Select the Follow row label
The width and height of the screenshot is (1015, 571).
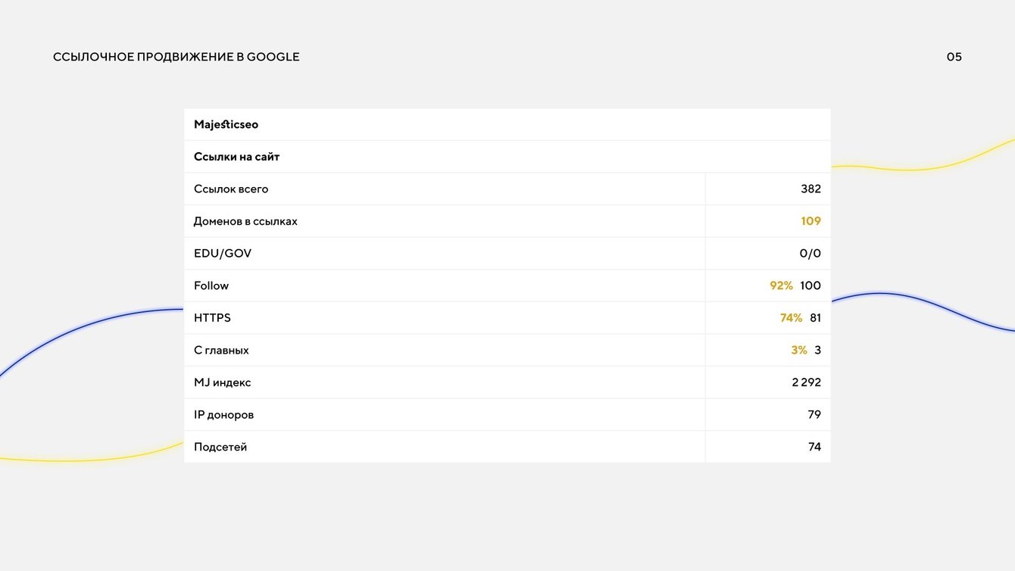(211, 285)
